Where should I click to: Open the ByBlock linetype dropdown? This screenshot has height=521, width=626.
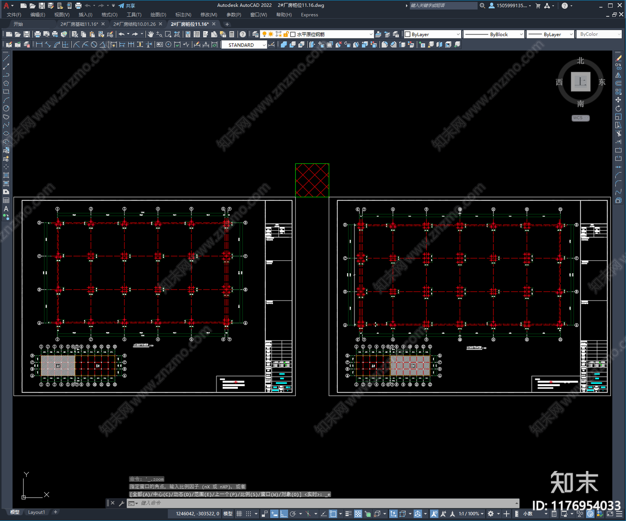tap(494, 34)
